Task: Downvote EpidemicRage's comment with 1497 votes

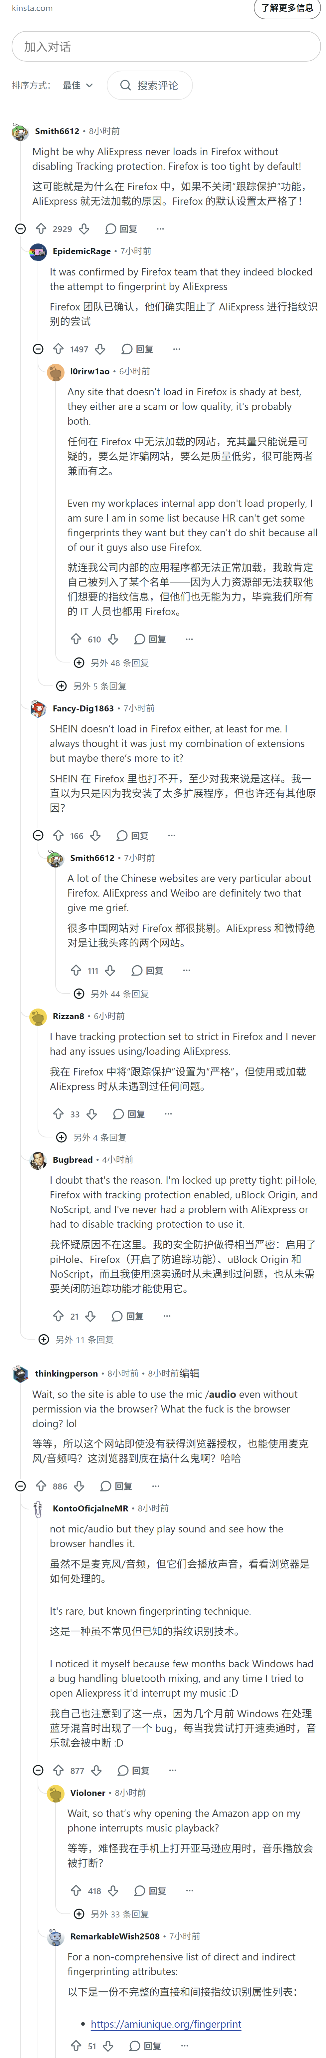Action: [100, 349]
